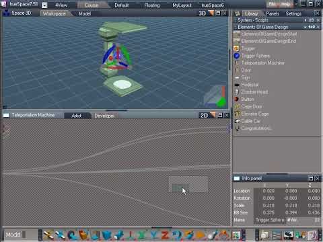Select the Artist tab in link editor
Viewport: 323px width, 242px height.
point(76,116)
